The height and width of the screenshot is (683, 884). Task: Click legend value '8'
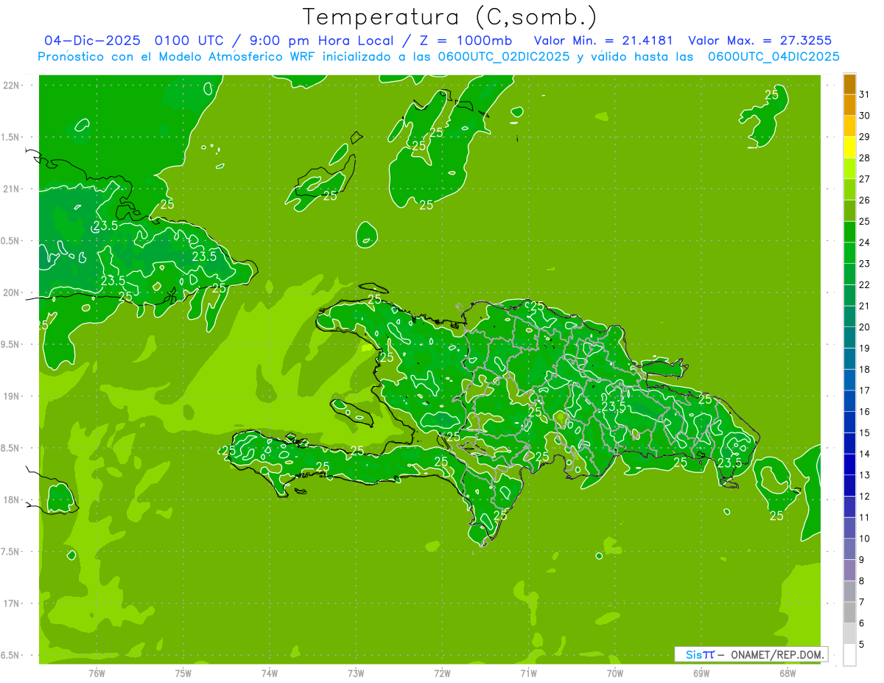pyautogui.click(x=862, y=581)
